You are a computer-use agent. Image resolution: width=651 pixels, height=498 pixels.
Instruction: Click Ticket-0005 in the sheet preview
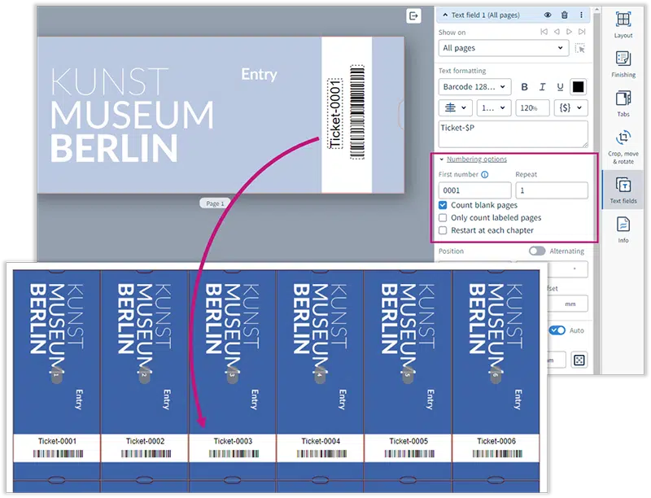click(x=409, y=441)
